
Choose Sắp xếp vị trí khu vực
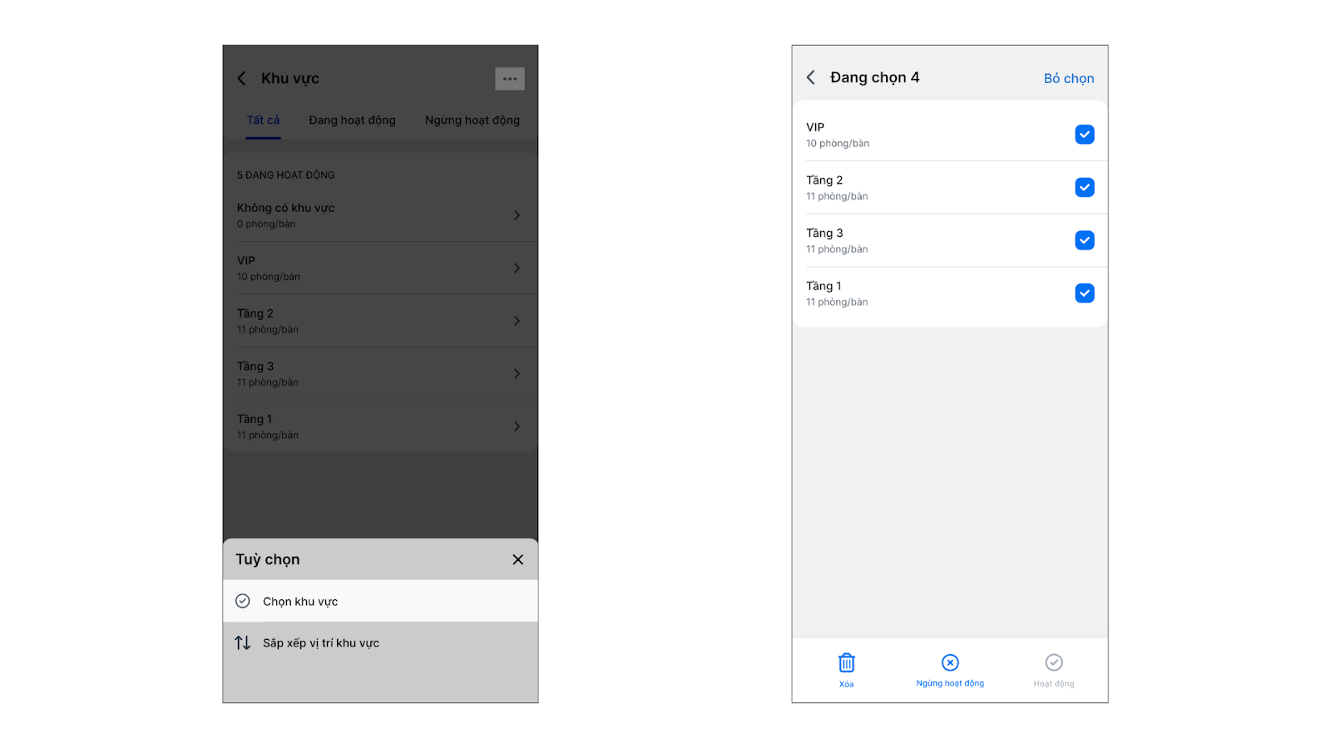[x=380, y=642]
